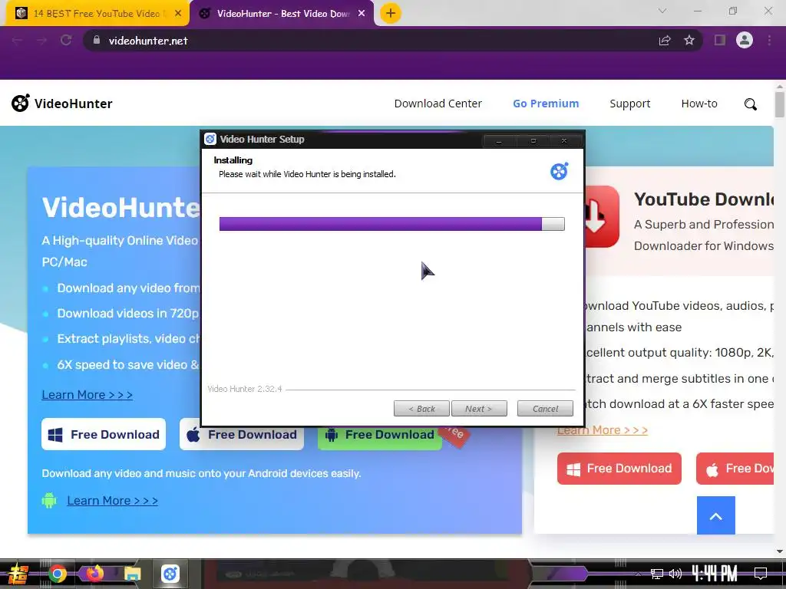Switch to the 14 BEST Free YouTube Video tab
This screenshot has width=786, height=589.
pyautogui.click(x=96, y=14)
